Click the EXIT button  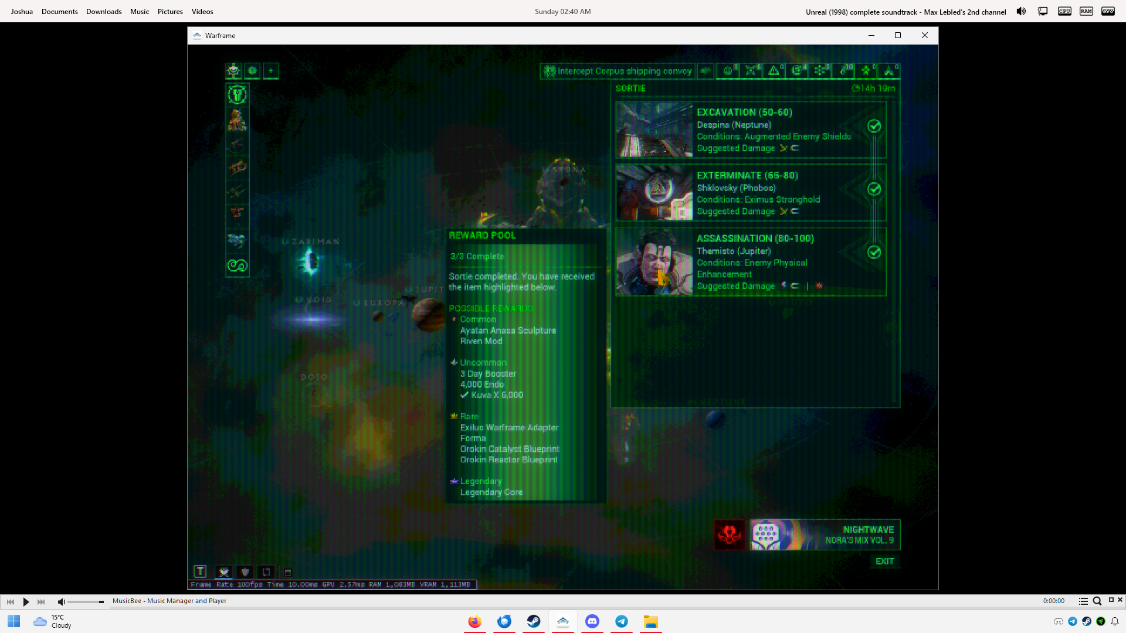click(884, 561)
